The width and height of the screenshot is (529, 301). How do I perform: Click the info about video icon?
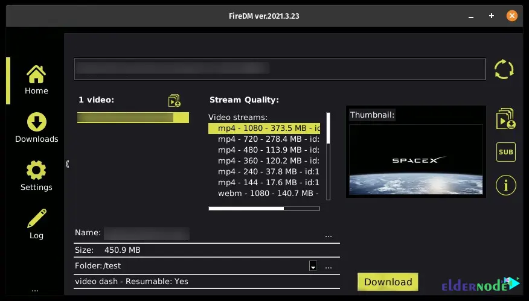tap(505, 185)
